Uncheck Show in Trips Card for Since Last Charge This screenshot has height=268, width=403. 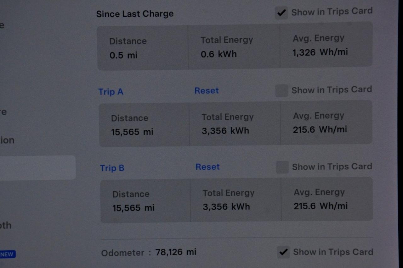[281, 13]
